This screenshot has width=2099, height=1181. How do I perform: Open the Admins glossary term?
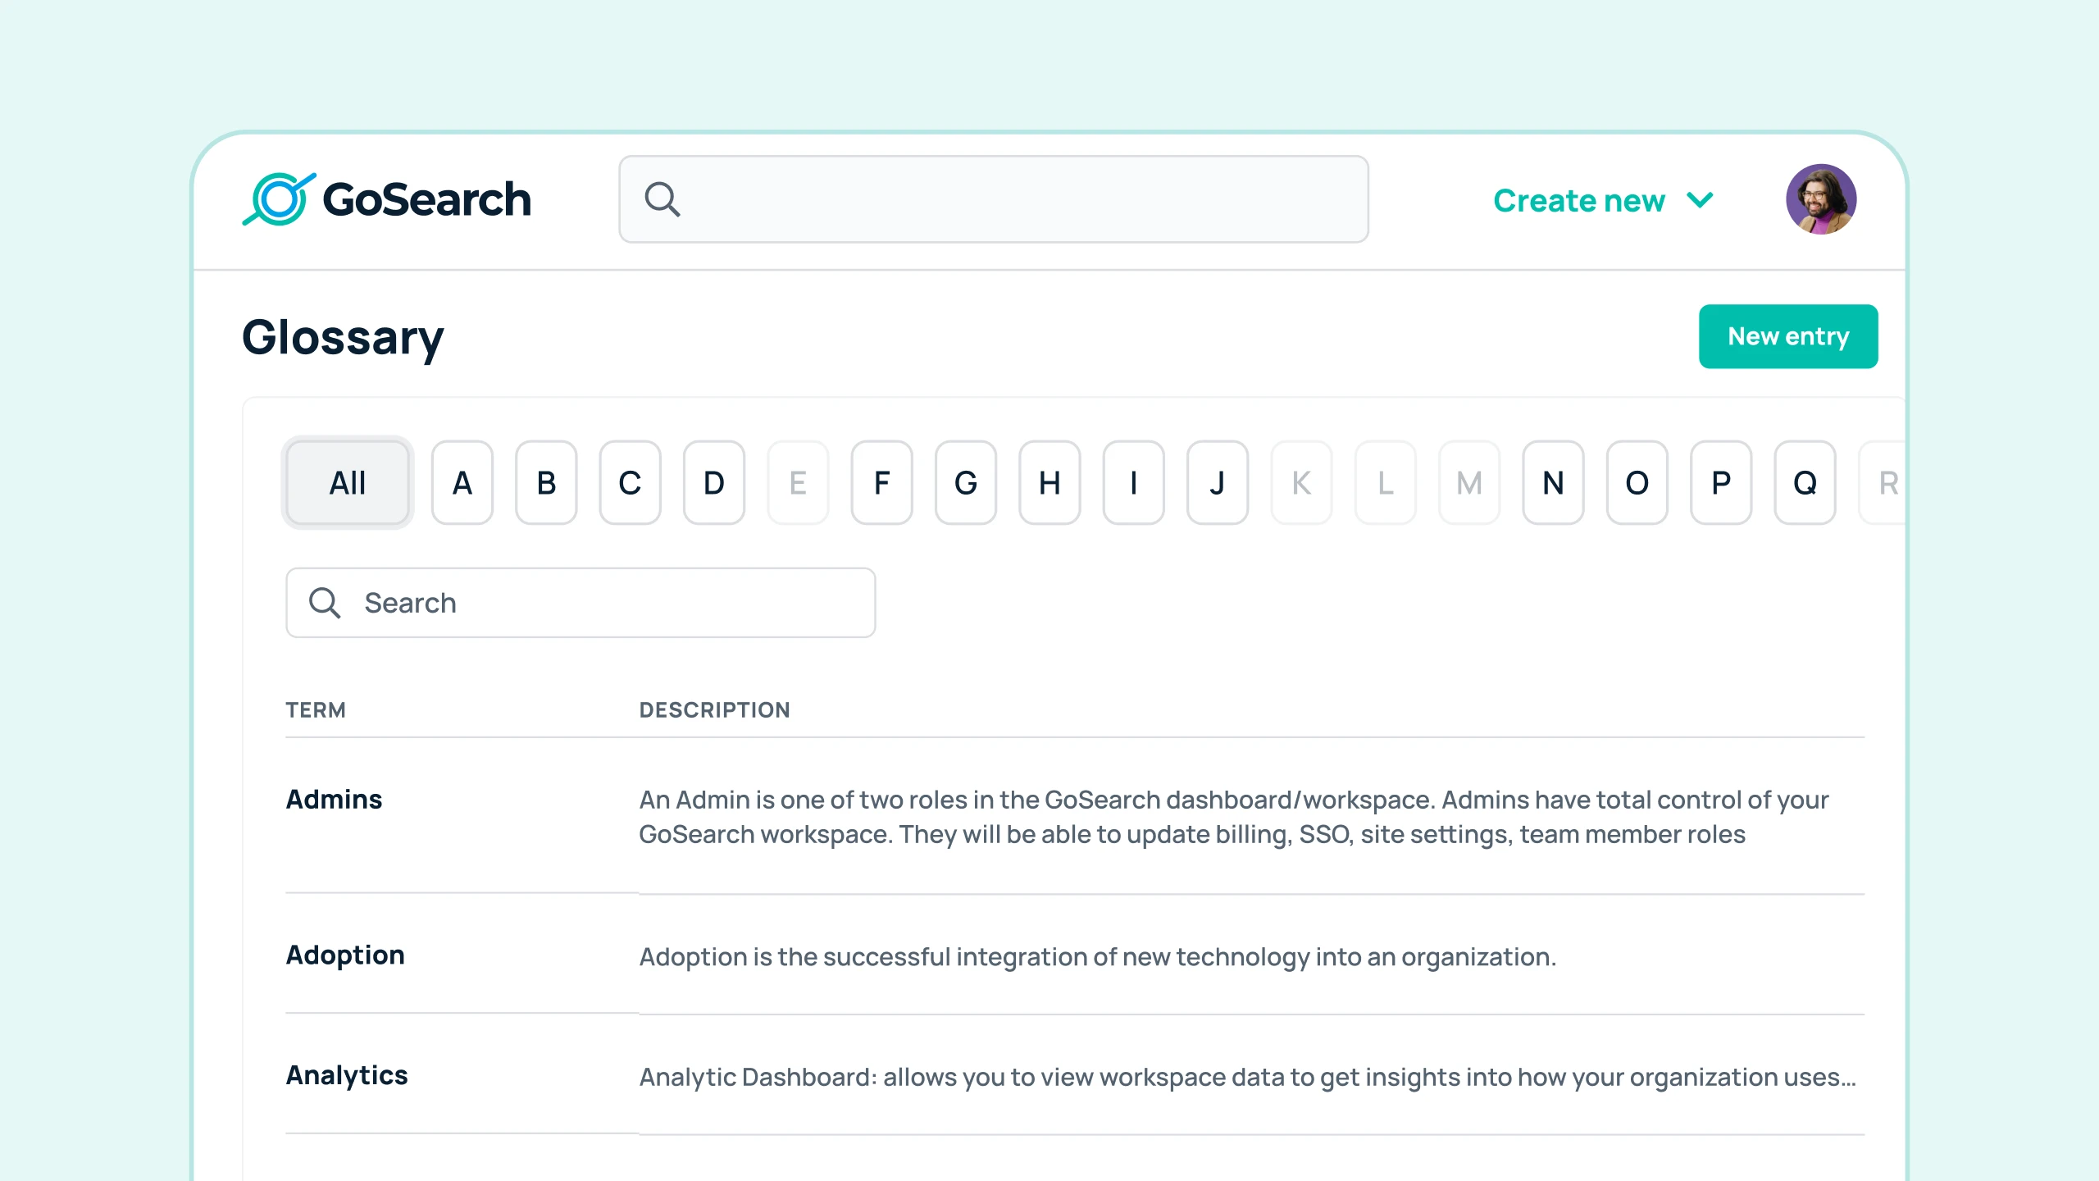334,799
